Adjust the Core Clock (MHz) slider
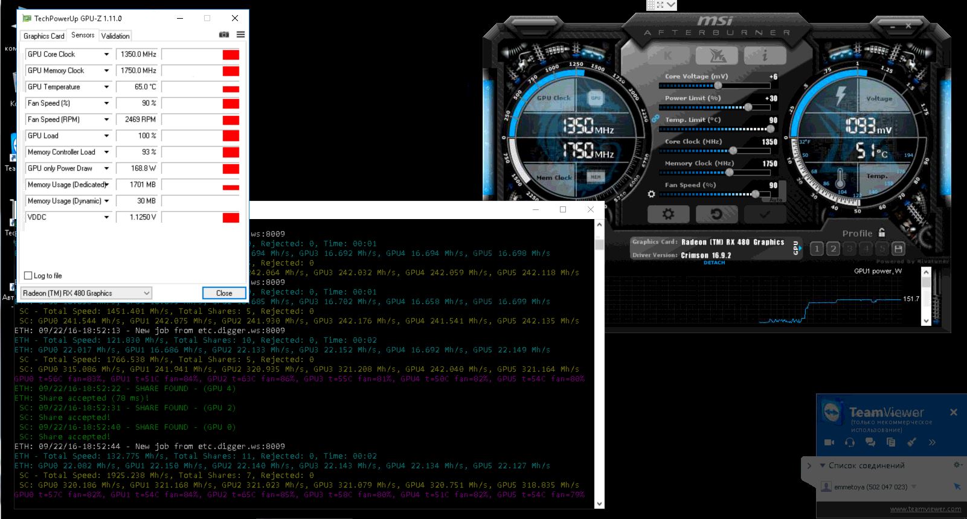The image size is (967, 519). click(x=714, y=151)
